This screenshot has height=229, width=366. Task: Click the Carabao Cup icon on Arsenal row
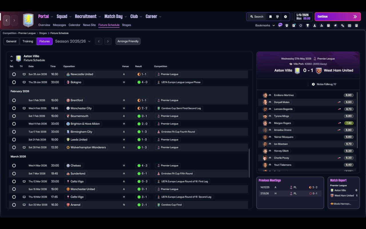158,205
